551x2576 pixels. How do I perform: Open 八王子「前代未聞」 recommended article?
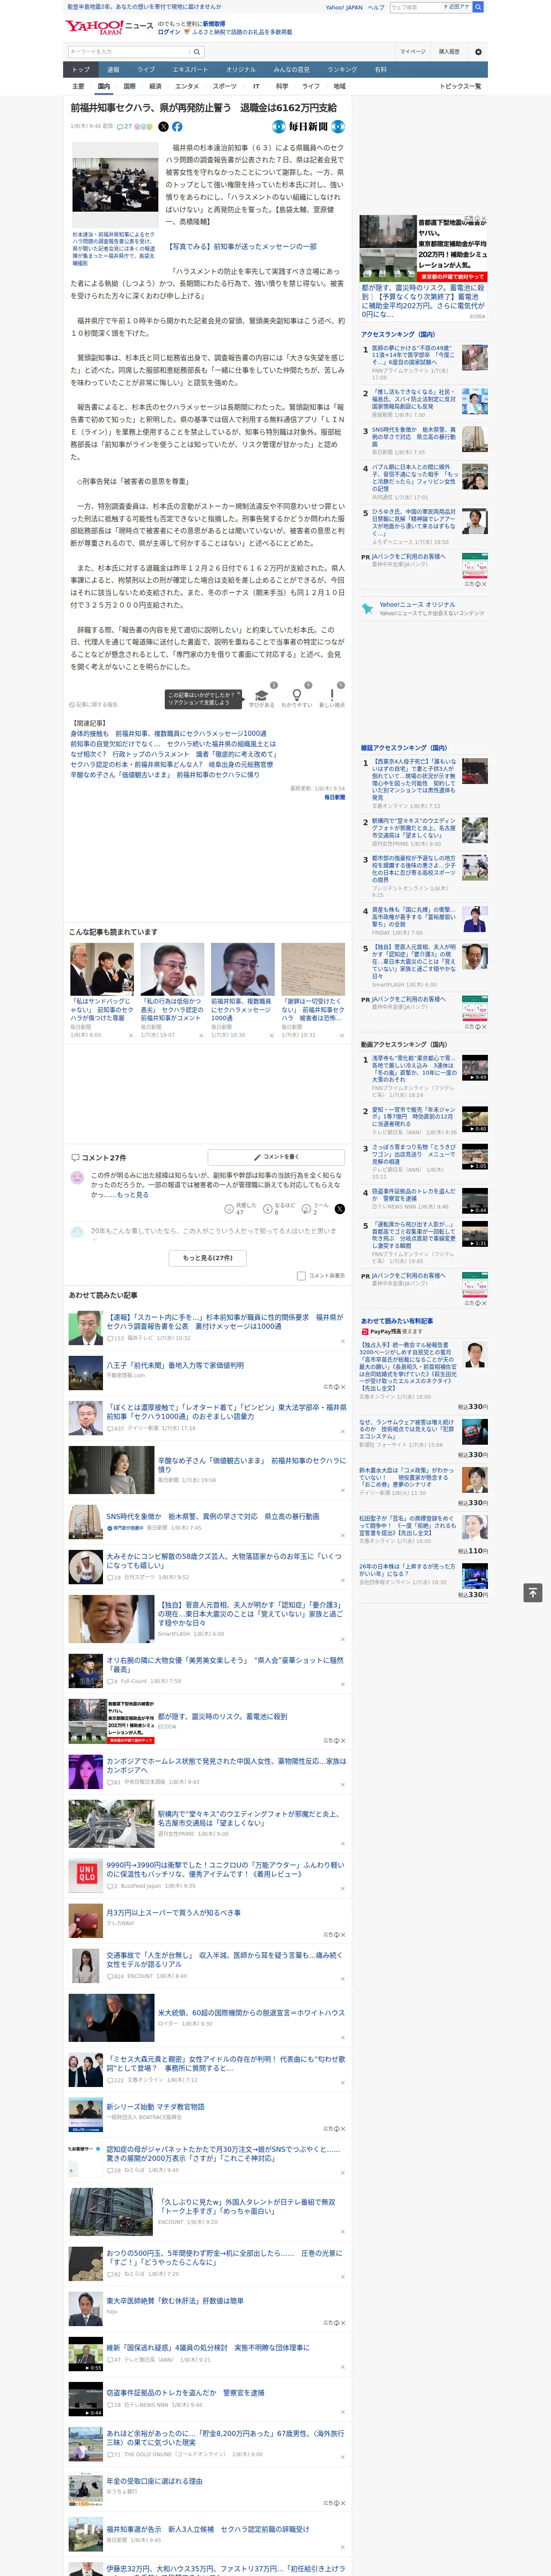pyautogui.click(x=175, y=1364)
